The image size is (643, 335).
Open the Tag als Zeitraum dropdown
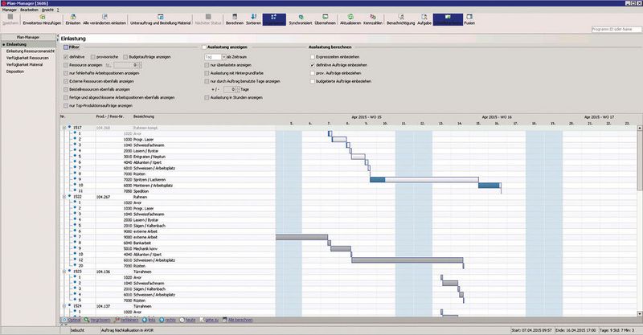pos(224,57)
